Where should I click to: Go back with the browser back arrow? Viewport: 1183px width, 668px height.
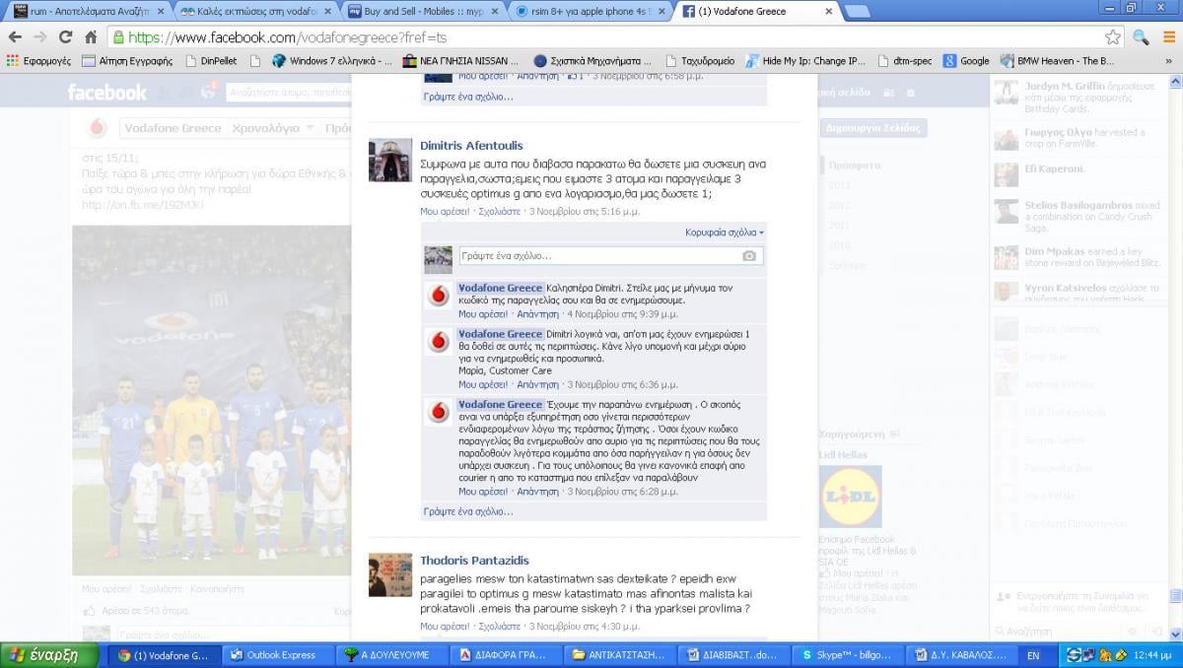tap(14, 37)
